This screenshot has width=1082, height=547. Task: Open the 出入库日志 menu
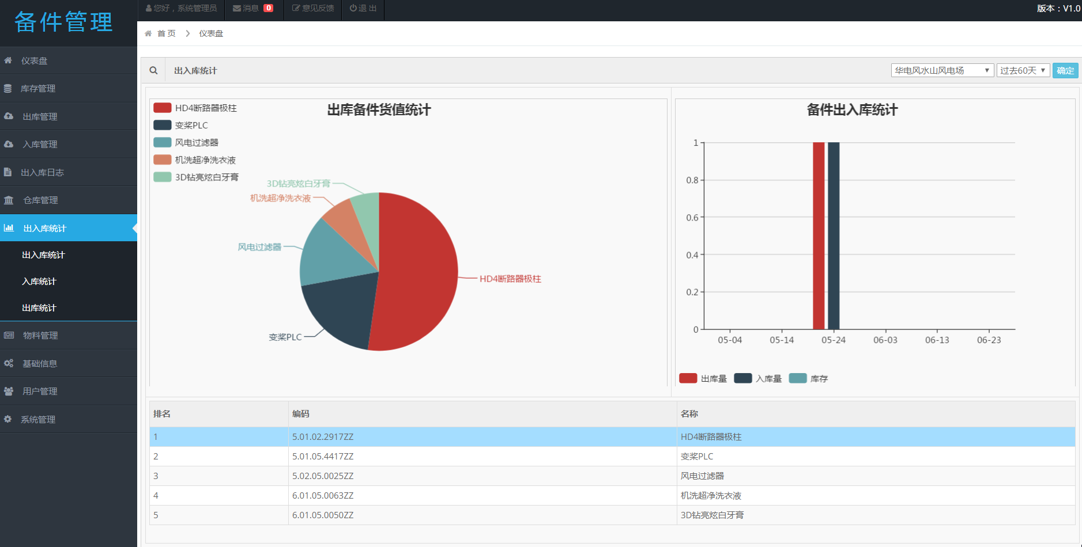pos(69,172)
